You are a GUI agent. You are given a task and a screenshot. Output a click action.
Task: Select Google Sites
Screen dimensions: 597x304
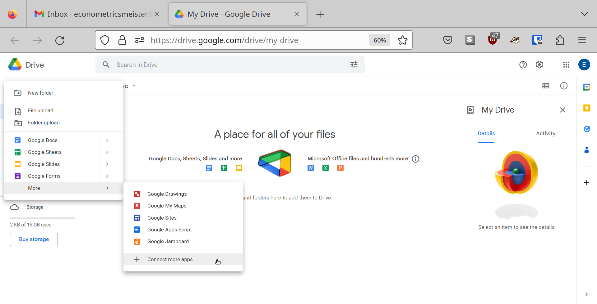tap(183, 218)
